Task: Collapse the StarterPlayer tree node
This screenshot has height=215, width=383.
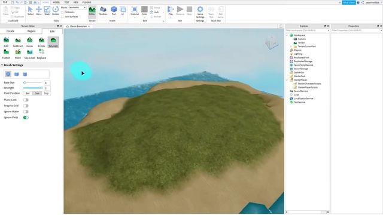Action: point(287,80)
